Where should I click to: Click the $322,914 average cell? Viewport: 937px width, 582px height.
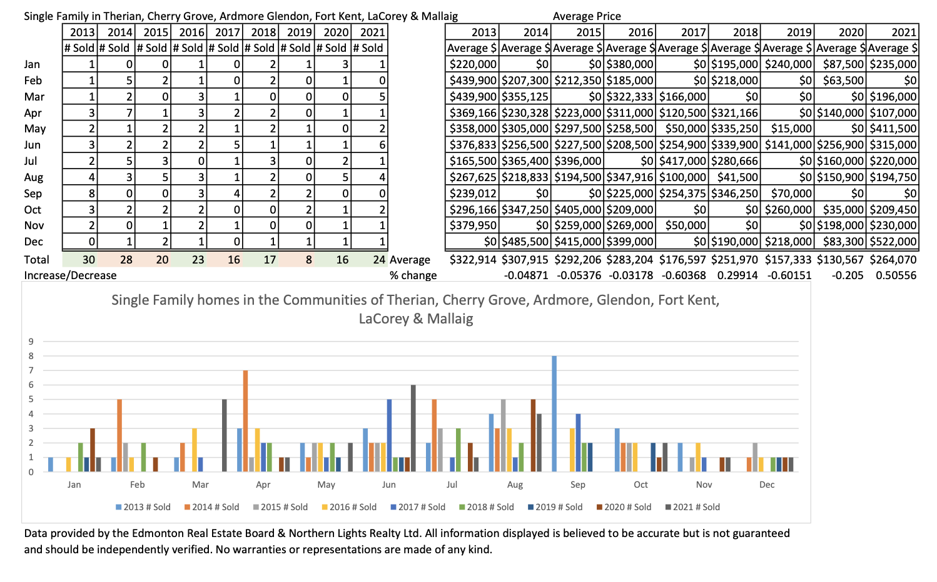coord(473,260)
